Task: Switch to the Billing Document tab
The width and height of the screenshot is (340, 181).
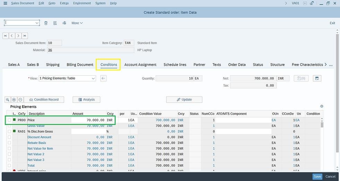Action: (80, 65)
